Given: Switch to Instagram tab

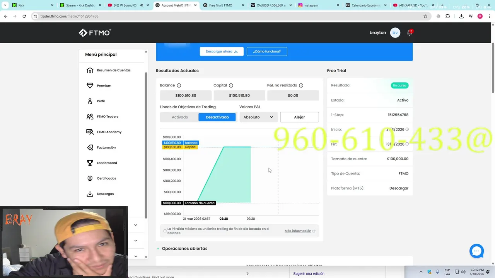Looking at the screenshot, I should point(319,5).
